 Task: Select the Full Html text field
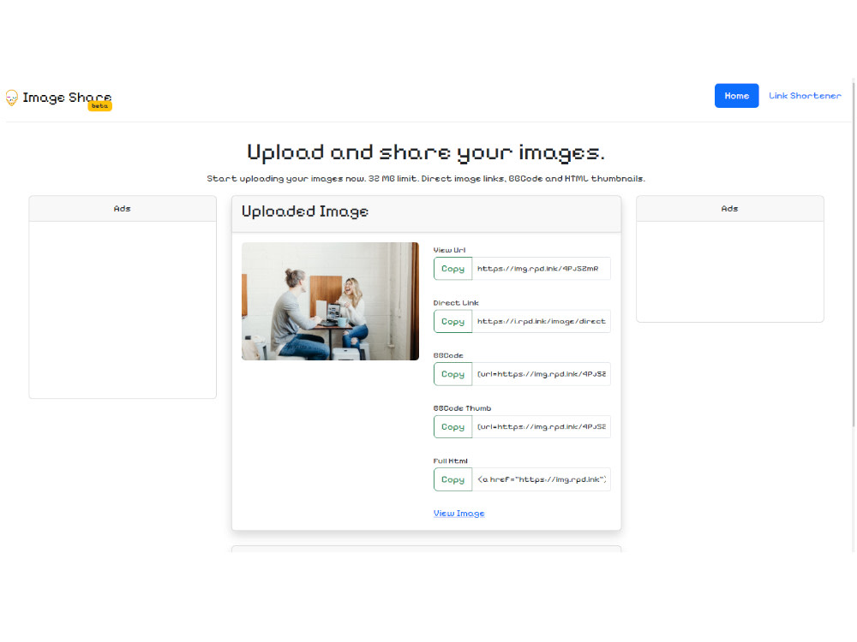(541, 479)
